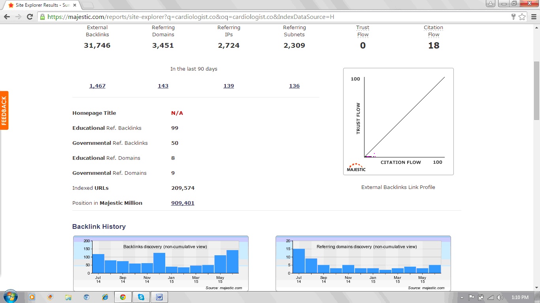Close the Site Explorer Results tab
Screen dimensions: 540x303
74,5
